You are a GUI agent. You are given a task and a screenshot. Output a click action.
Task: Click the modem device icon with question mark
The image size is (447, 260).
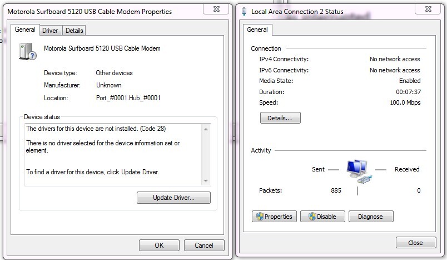28,51
